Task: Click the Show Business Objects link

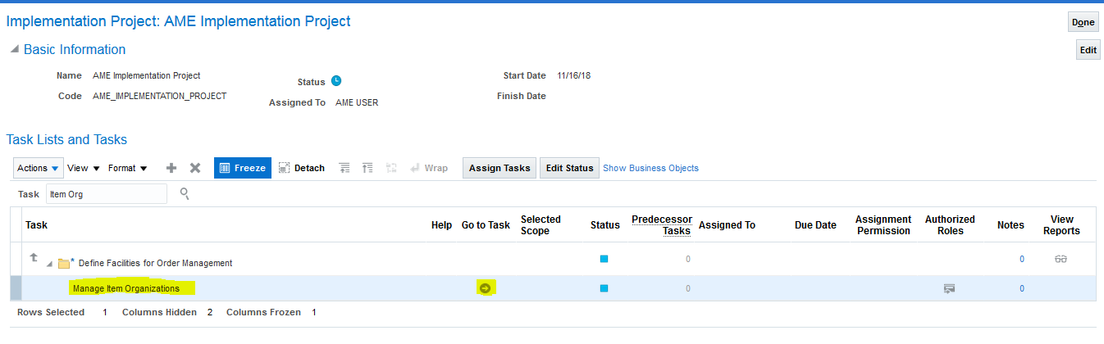Action: 650,168
